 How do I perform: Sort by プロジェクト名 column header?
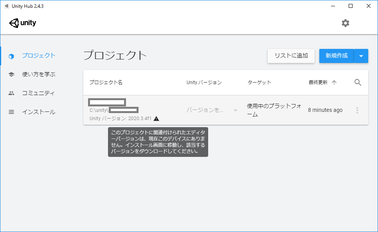(106, 83)
